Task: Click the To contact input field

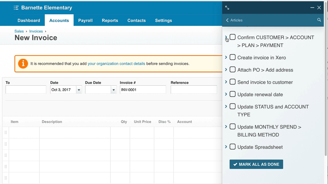Action: [26, 90]
